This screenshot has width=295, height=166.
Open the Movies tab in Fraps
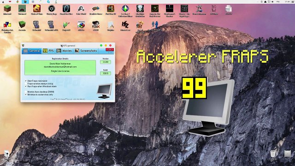pos(64,51)
